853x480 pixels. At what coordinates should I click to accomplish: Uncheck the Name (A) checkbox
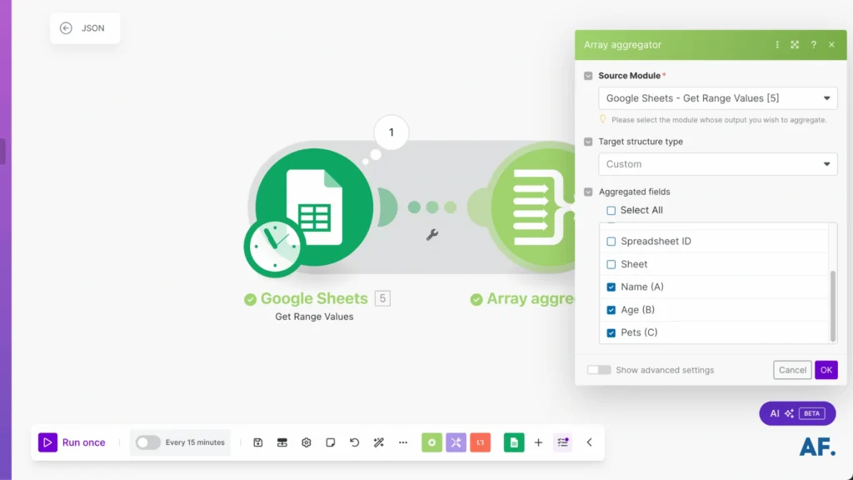point(611,287)
